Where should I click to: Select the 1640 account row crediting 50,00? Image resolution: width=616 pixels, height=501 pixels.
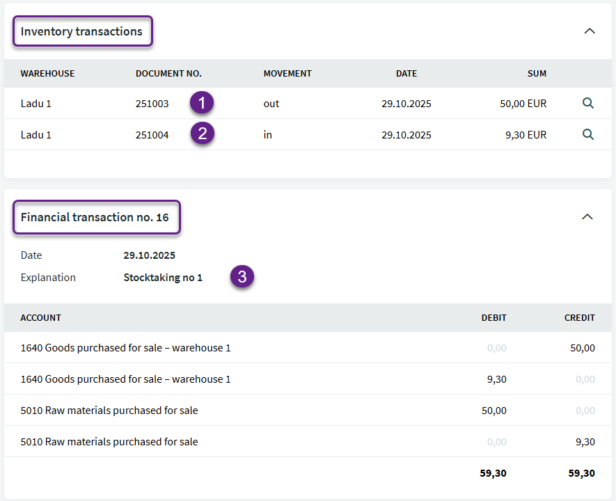point(125,348)
